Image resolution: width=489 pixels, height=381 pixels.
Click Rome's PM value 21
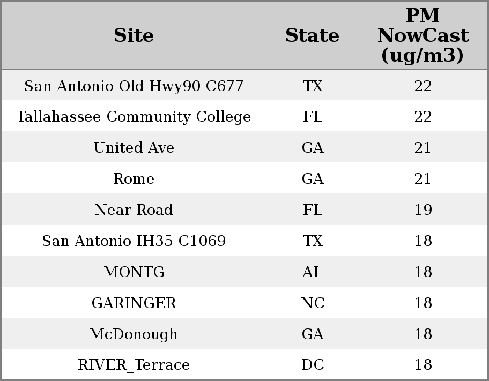coord(423,178)
